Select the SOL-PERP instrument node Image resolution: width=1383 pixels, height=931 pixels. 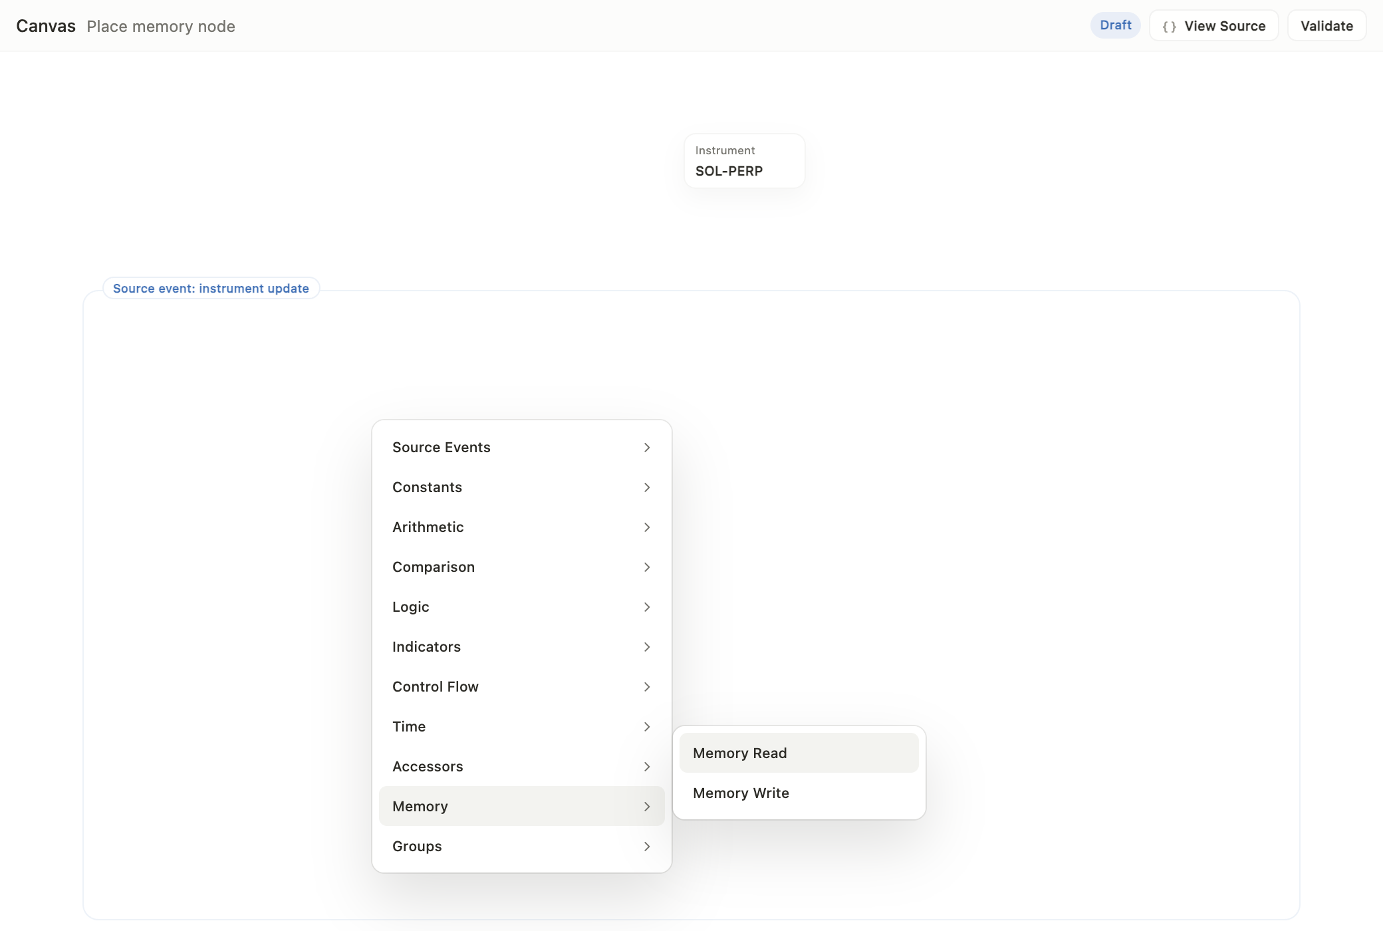(744, 161)
